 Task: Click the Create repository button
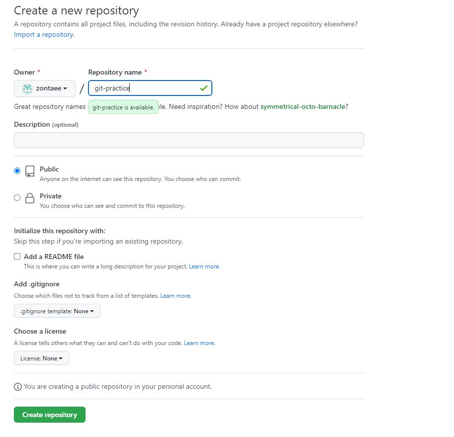50,415
